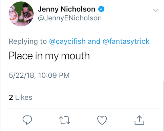Retweet this tweet using the arrows icon
164x131 pixels.
click(x=65, y=120)
